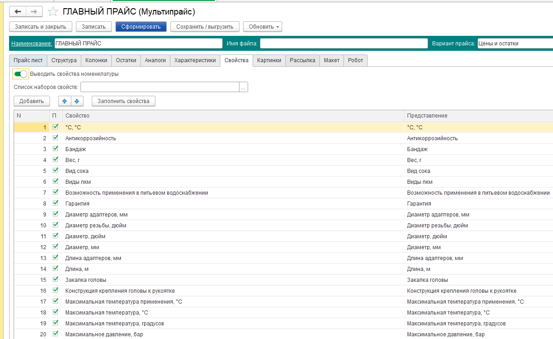Click the Свойство column header
The height and width of the screenshot is (339, 553).
point(233,116)
